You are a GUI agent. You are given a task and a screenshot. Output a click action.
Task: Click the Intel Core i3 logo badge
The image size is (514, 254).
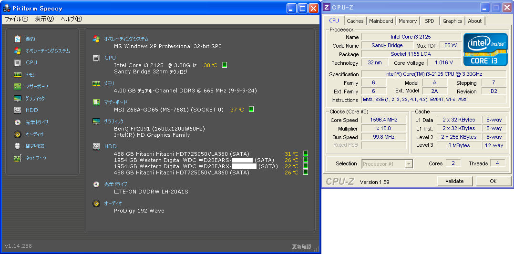[485, 49]
